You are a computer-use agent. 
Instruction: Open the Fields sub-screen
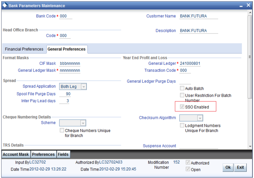pos(63,154)
